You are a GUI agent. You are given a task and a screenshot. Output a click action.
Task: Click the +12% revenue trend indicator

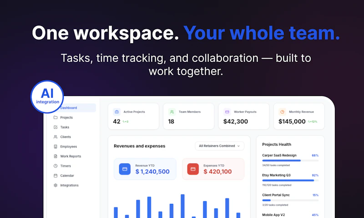pyautogui.click(x=313, y=122)
